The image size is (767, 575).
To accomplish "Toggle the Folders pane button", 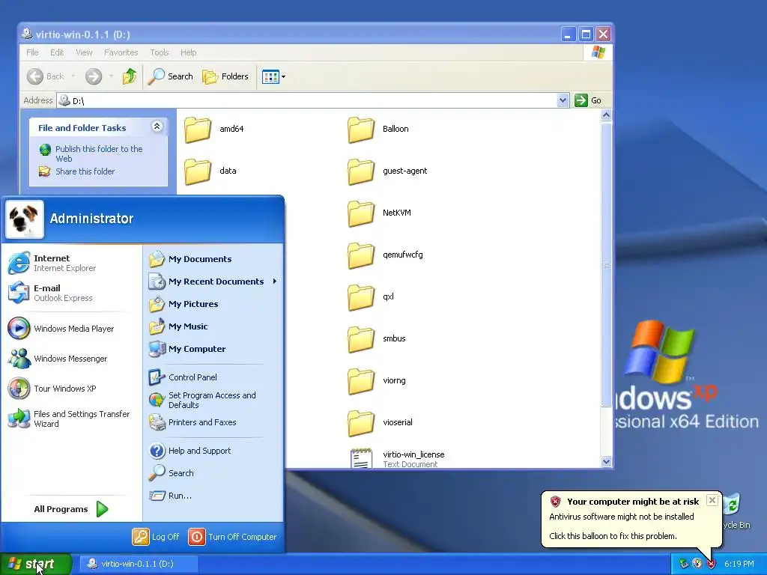I will pos(225,76).
